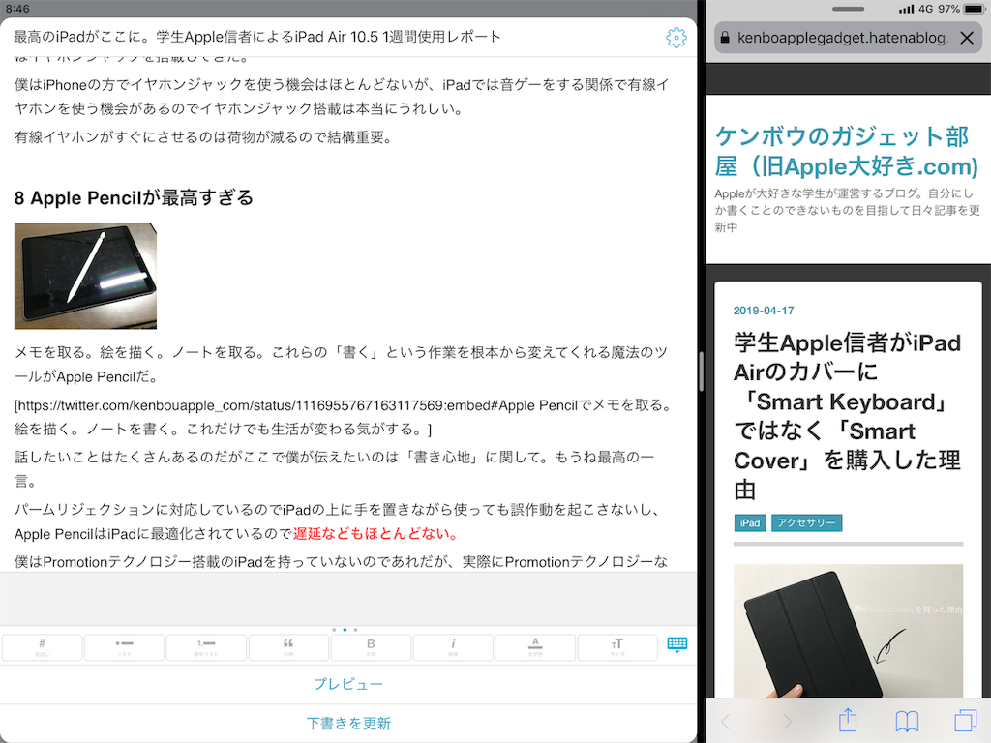Open blog title ケンボウのガジェット部屋

tap(847, 151)
